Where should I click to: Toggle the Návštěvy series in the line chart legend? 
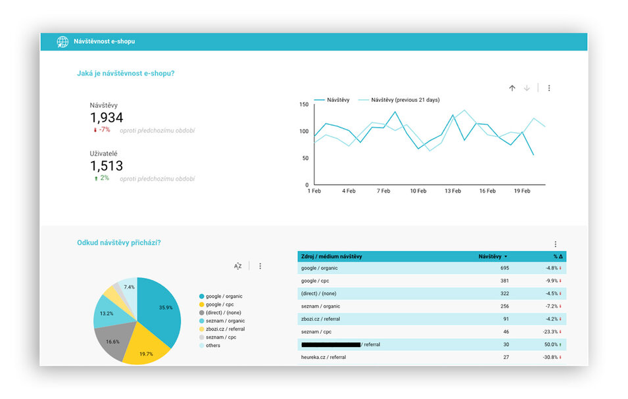coord(333,100)
